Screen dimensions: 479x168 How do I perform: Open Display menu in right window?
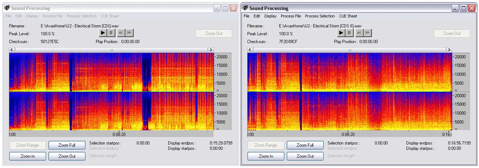pos(270,16)
